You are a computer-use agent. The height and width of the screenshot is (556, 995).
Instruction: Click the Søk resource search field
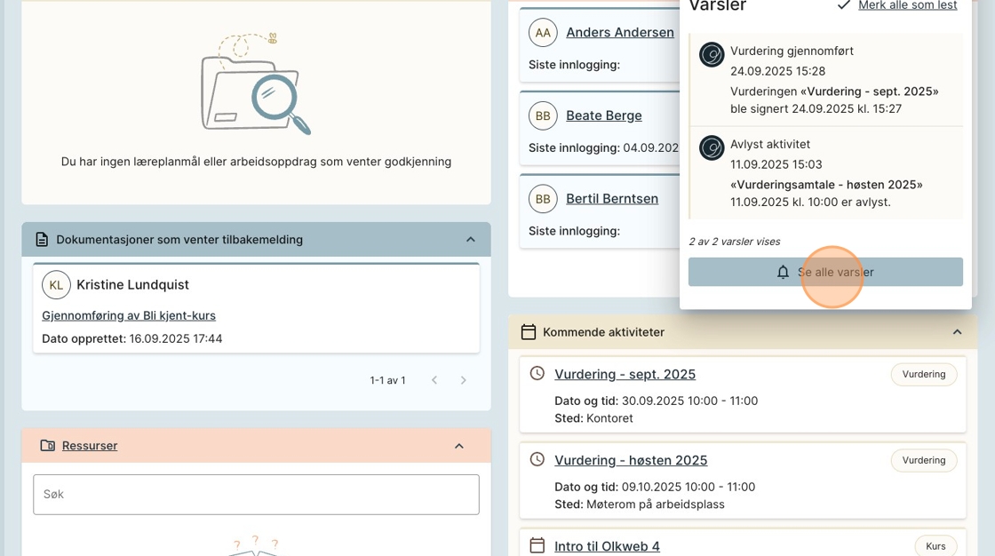[256, 494]
